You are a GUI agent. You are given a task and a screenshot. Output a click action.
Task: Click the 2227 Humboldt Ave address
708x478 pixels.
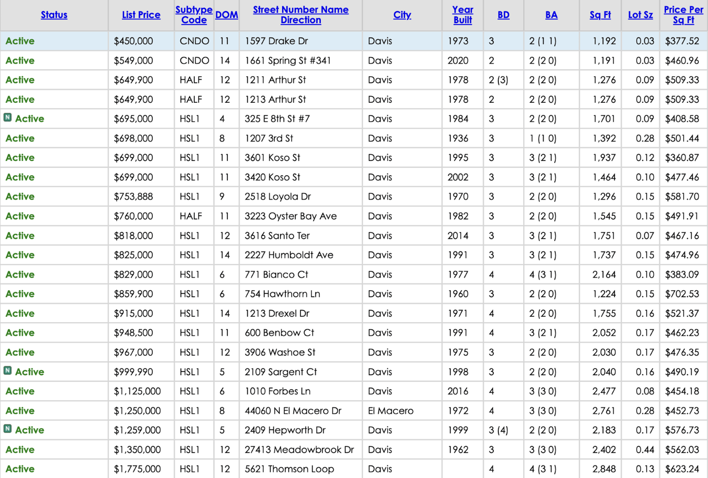coord(289,255)
